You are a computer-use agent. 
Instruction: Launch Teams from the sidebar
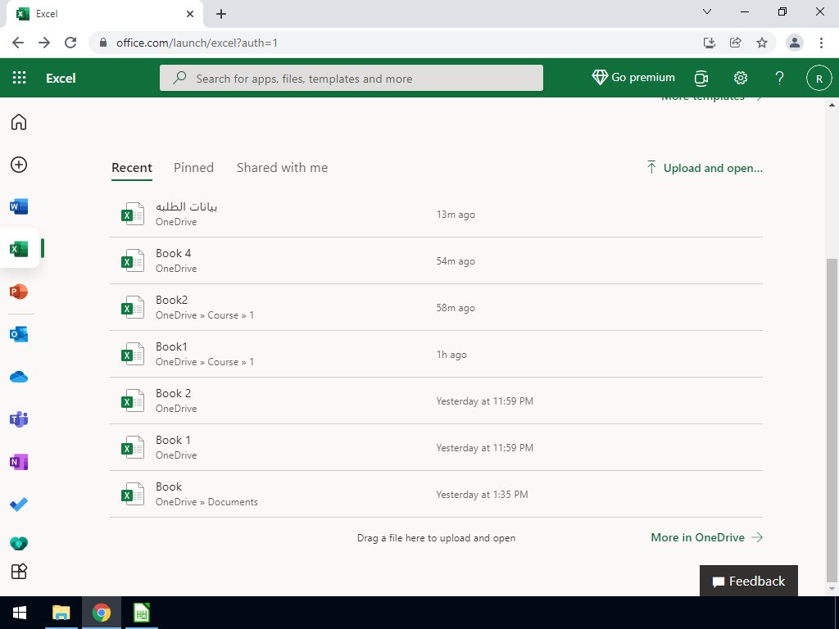tap(19, 419)
